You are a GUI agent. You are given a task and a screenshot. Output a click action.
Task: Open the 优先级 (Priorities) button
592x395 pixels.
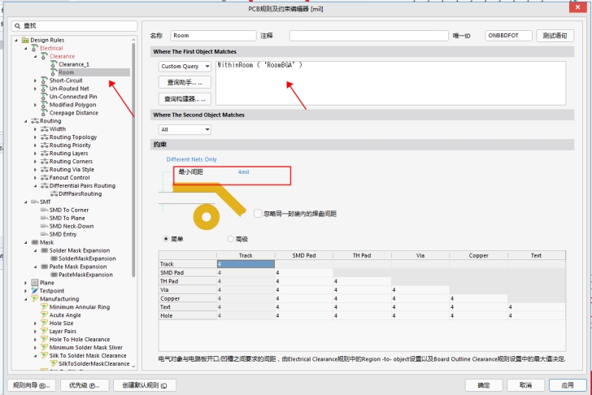point(85,385)
